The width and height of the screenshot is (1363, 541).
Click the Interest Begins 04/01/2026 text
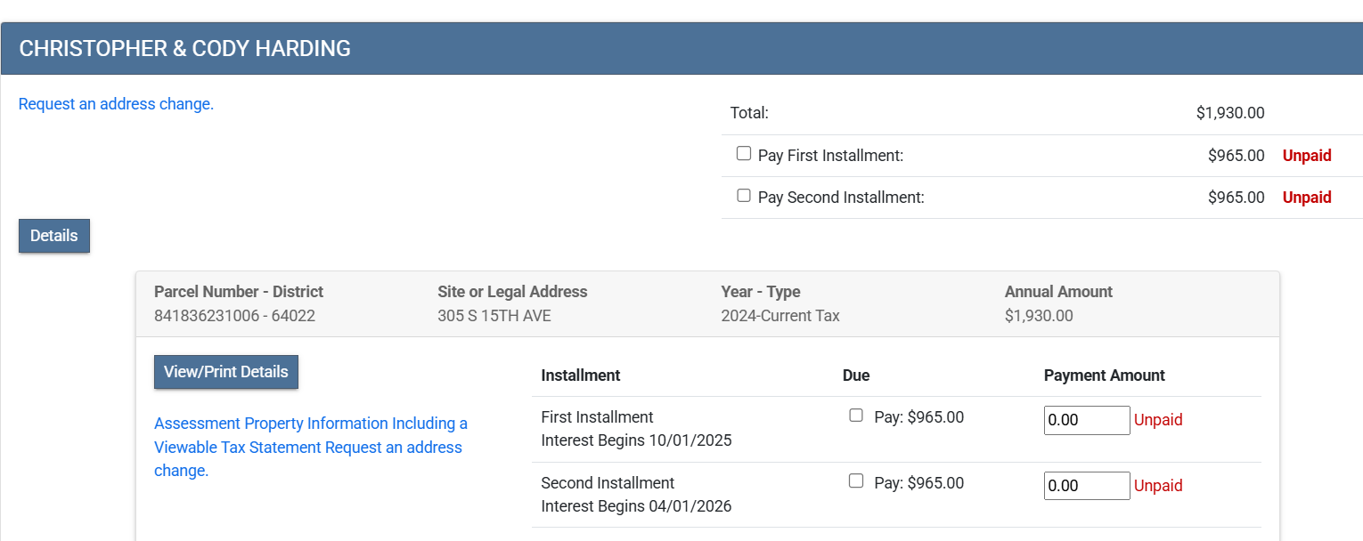click(636, 506)
